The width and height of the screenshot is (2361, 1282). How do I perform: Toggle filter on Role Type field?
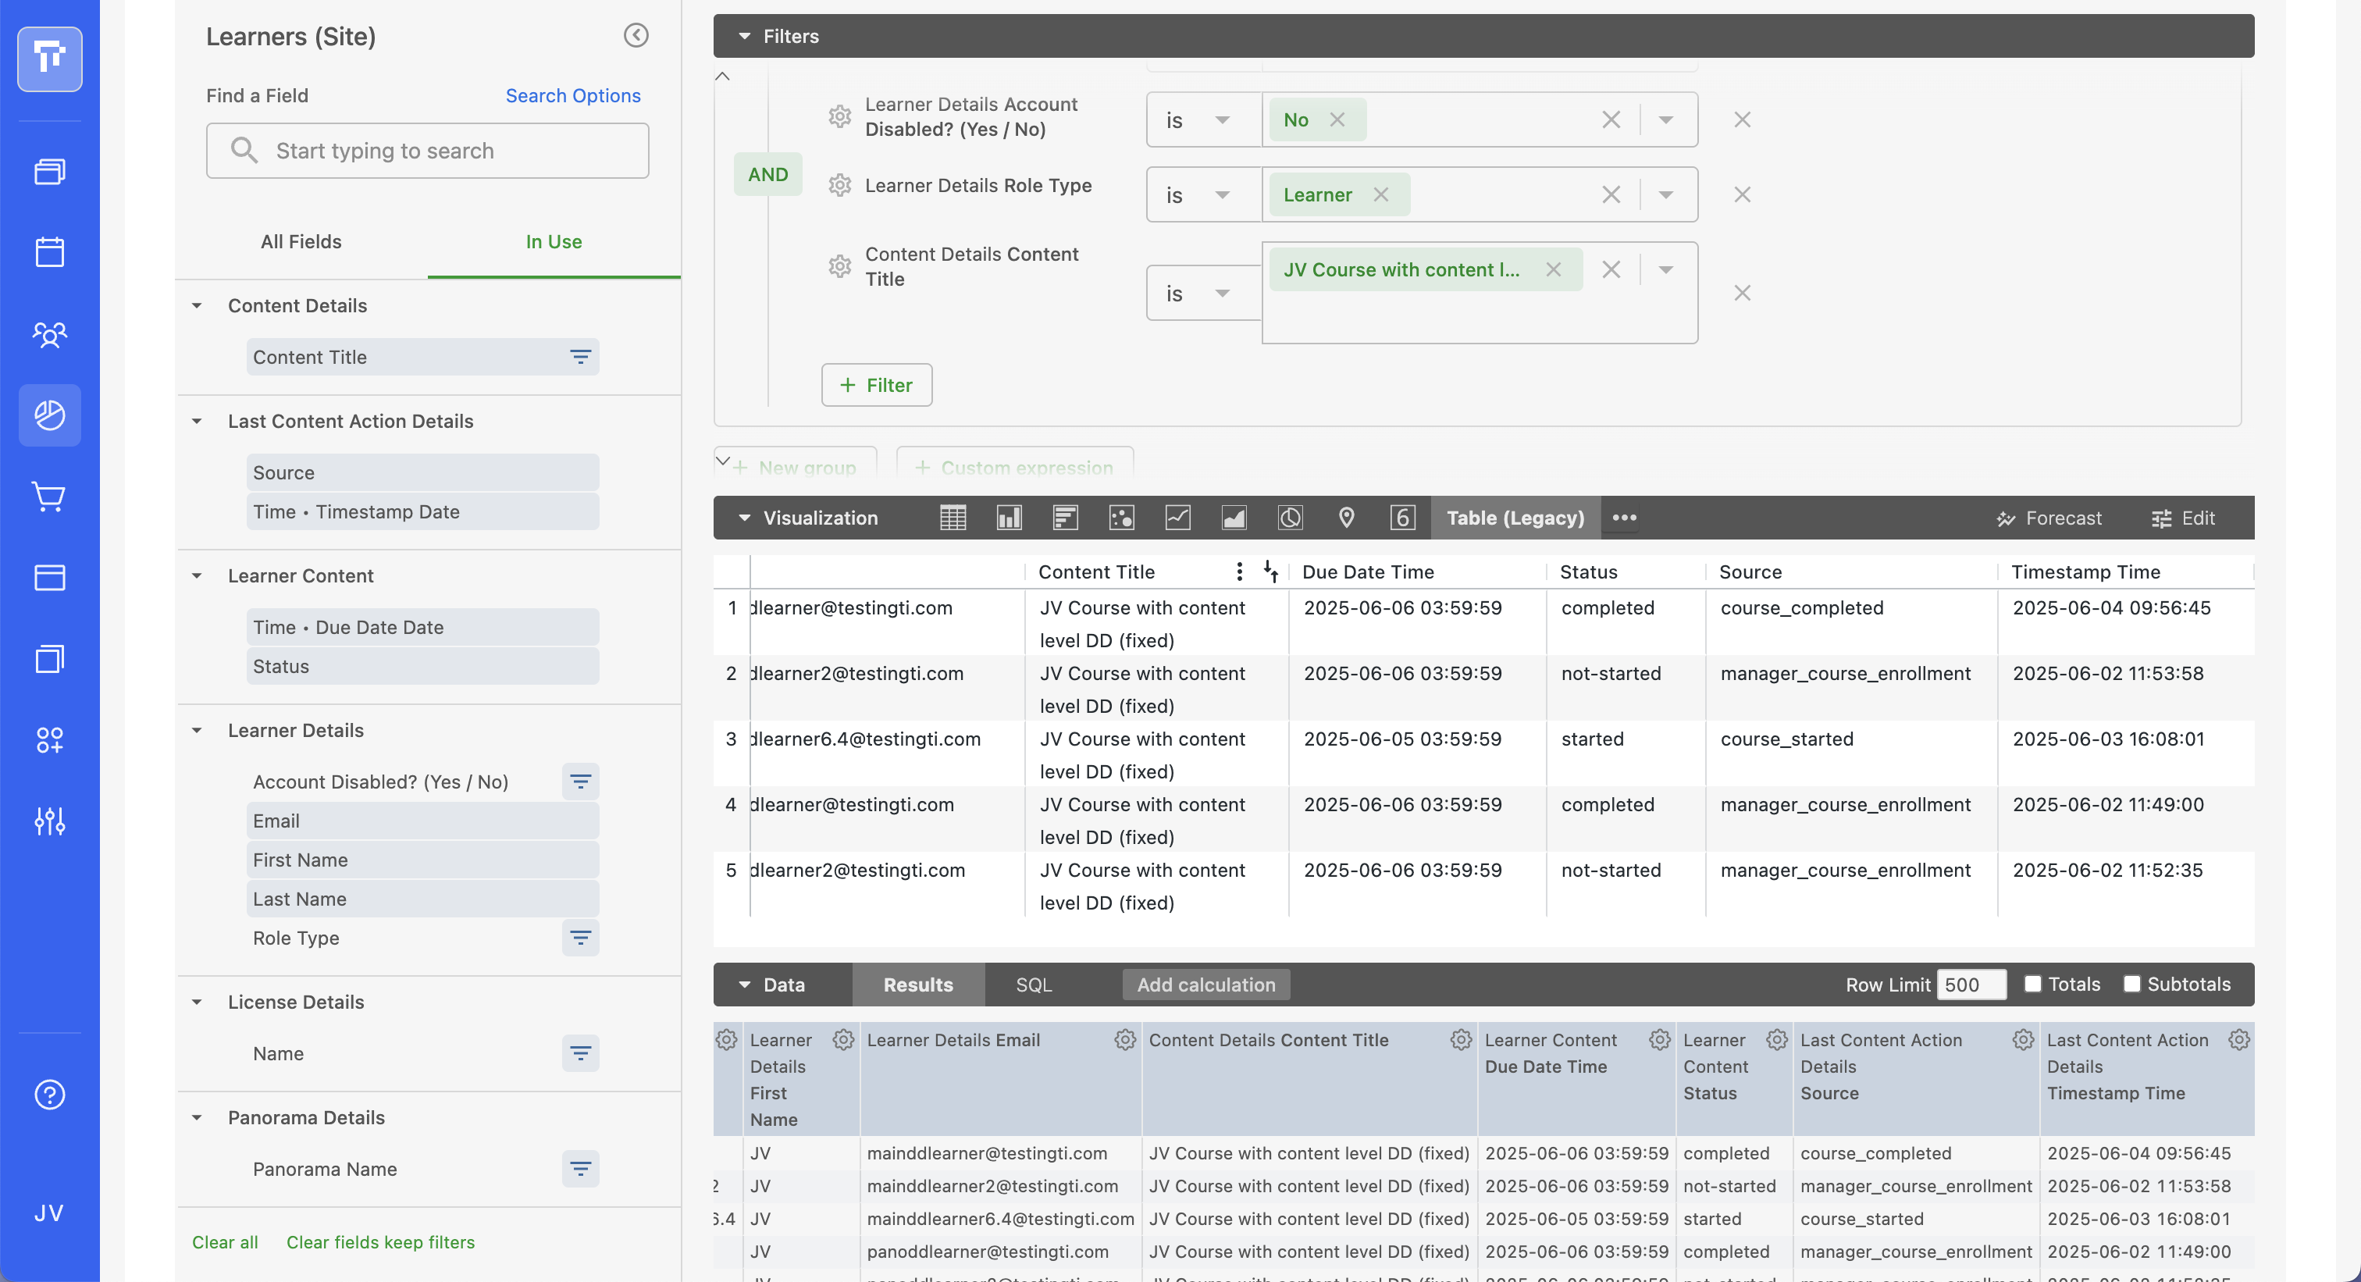pos(580,938)
